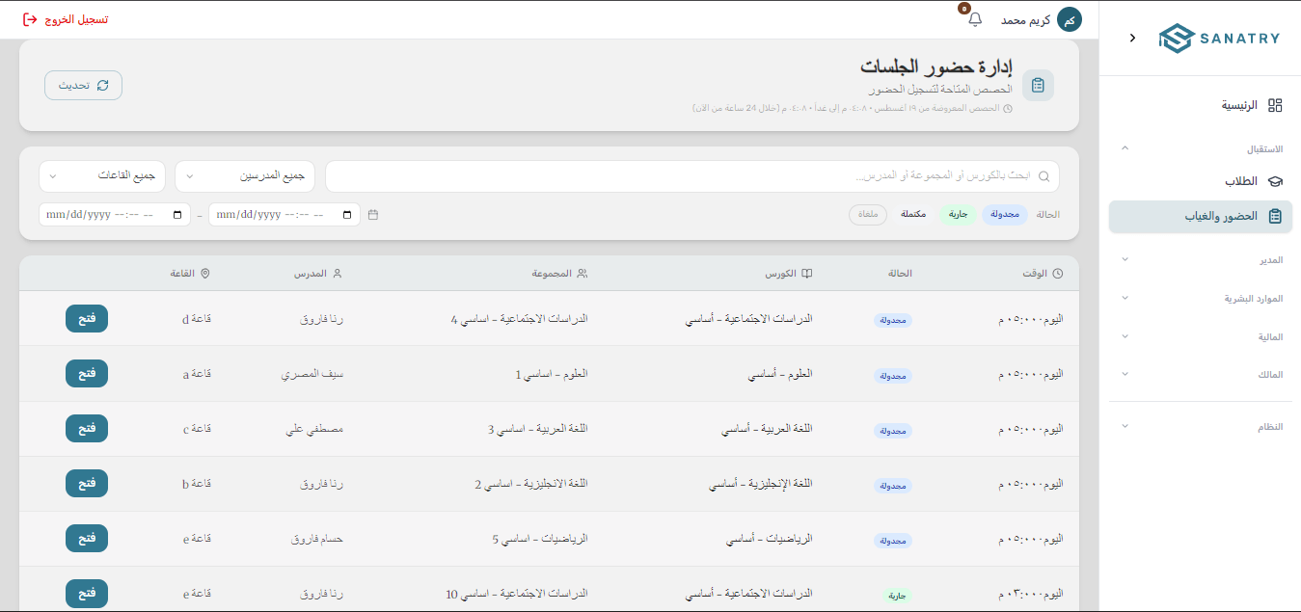Click the قاعة a cell
The width and height of the screenshot is (1301, 612).
197,374
